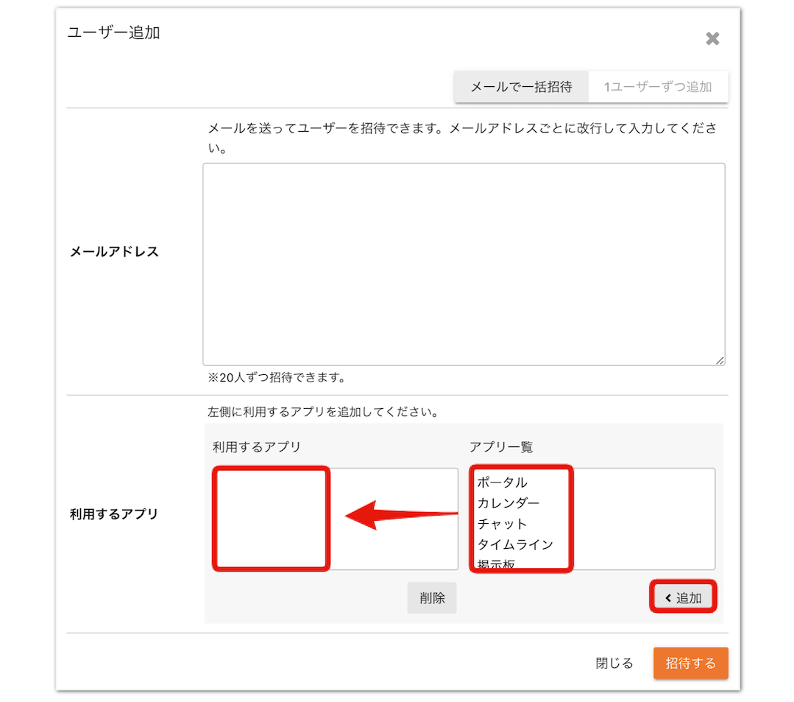Screen dimensions: 794x702
Task: Select カレンダー in the app list
Action: (508, 503)
